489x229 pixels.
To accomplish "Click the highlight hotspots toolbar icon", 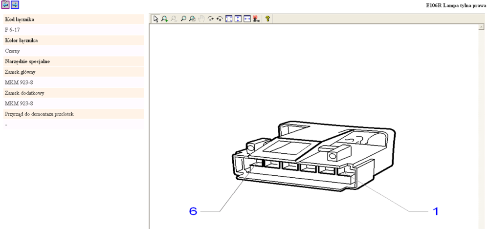I will coord(256,19).
